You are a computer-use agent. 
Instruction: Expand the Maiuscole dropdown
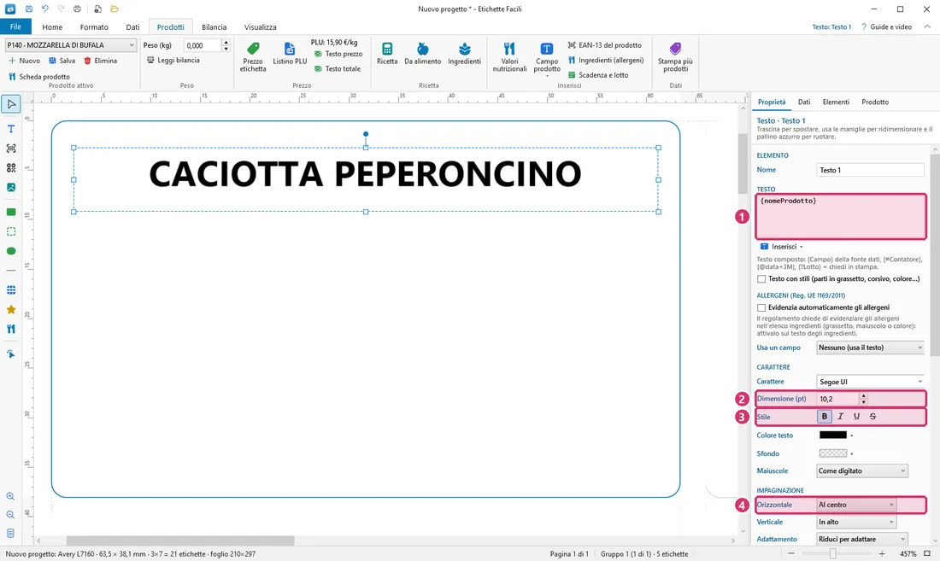click(862, 471)
